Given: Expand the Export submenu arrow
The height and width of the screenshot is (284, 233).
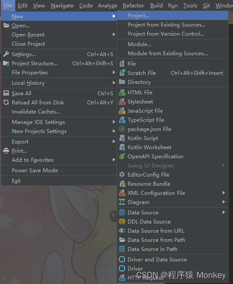Looking at the screenshot, I should point(114,141).
